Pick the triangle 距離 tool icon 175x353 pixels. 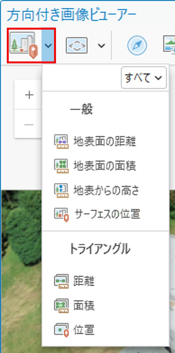point(61,282)
